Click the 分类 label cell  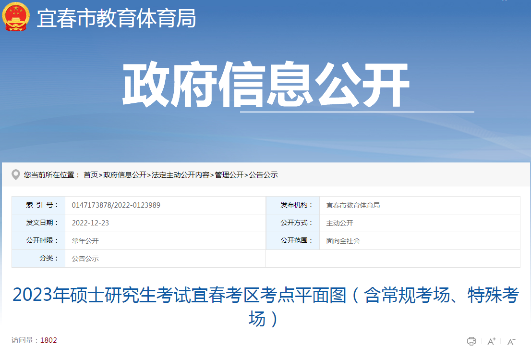(x=38, y=259)
